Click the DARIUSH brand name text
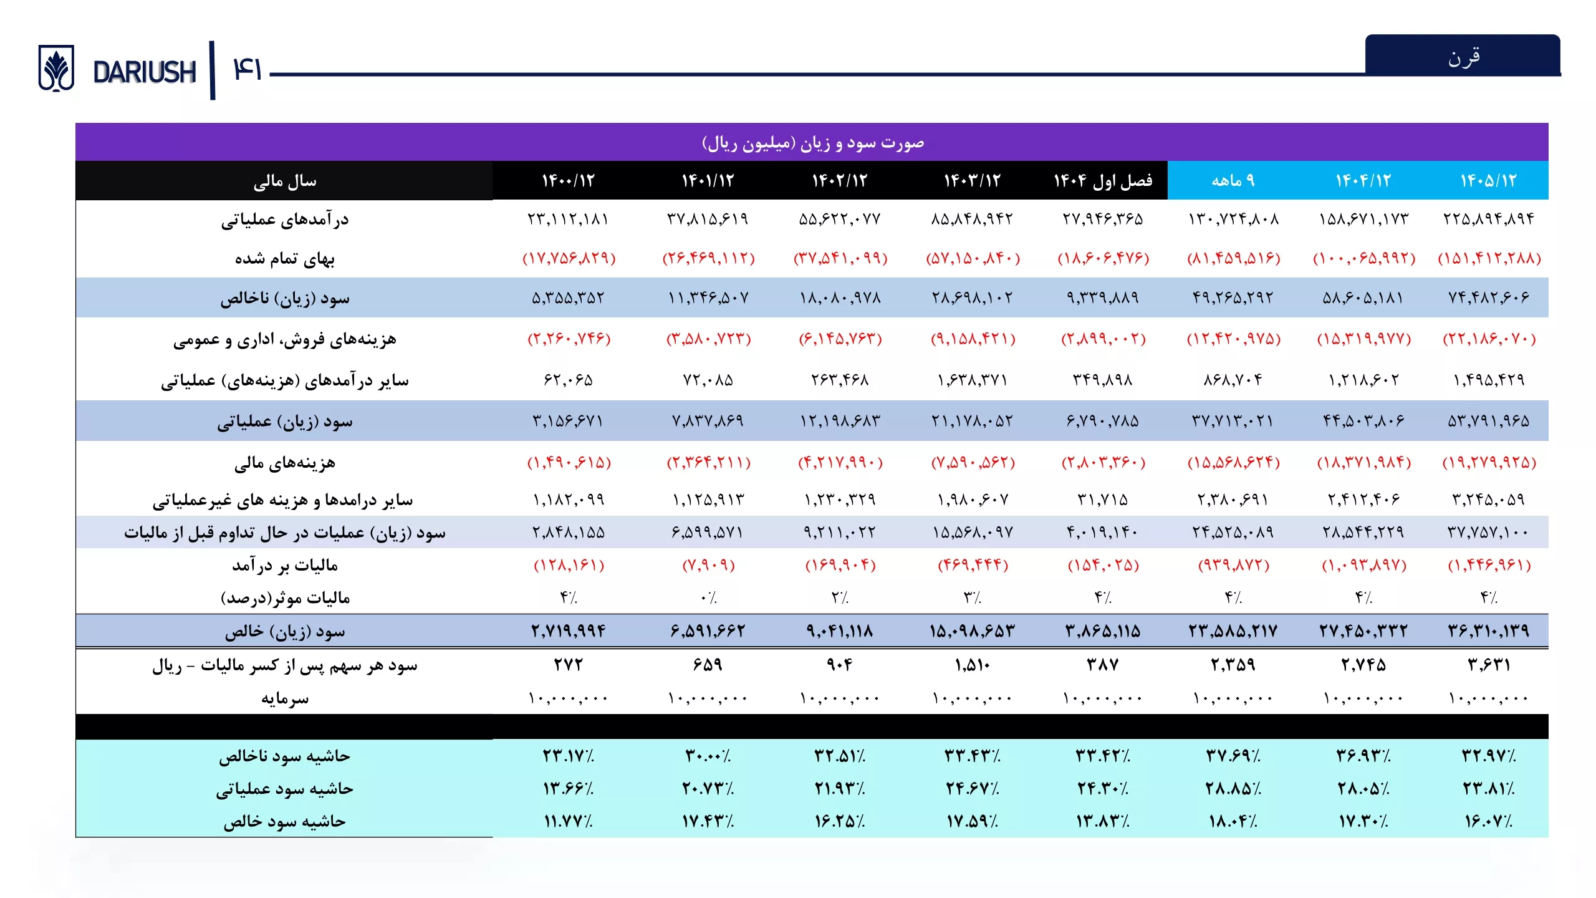The width and height of the screenshot is (1596, 898). point(144,72)
